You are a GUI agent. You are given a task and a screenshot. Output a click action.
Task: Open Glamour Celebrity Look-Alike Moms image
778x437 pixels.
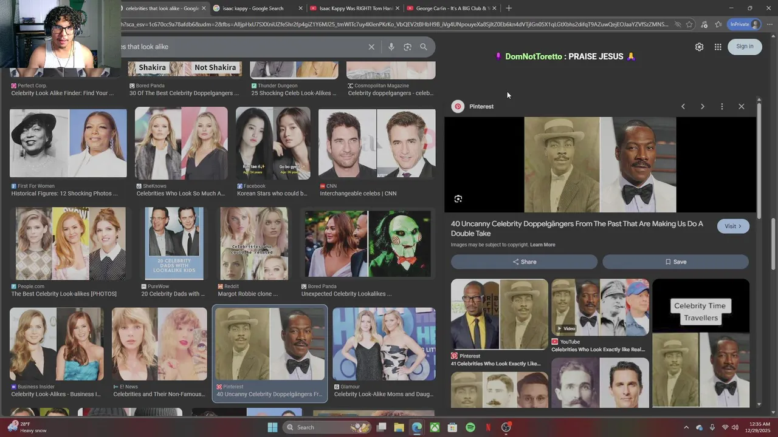tap(384, 344)
